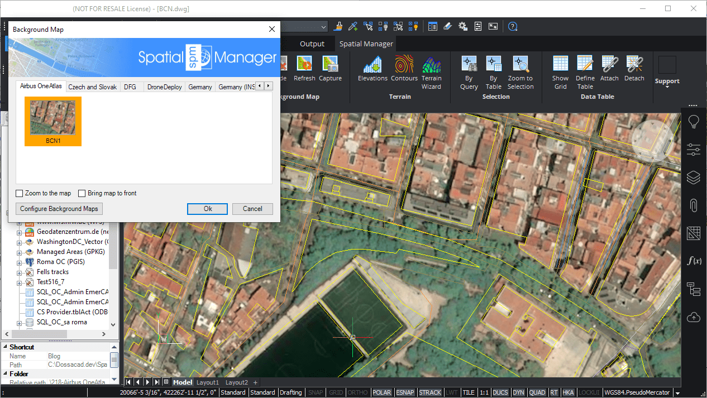707x398 pixels.
Task: Click Configure Background Maps button
Action: coord(59,209)
